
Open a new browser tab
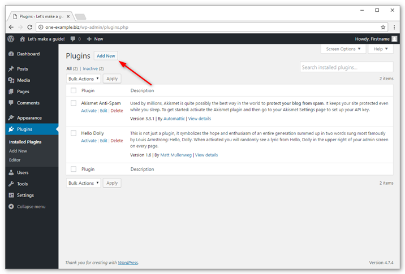[80, 17]
